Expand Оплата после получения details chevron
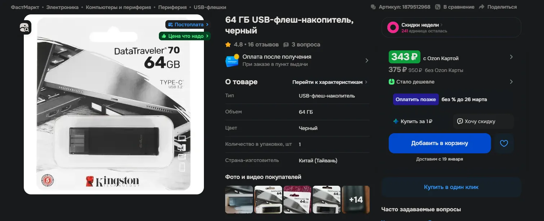This screenshot has height=221, width=544. 367,60
